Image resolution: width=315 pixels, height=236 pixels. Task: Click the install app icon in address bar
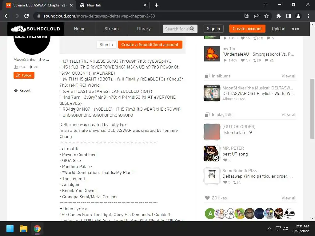click(x=246, y=16)
